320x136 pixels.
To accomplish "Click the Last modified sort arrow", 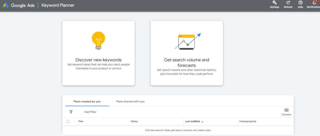I will click(x=202, y=122).
